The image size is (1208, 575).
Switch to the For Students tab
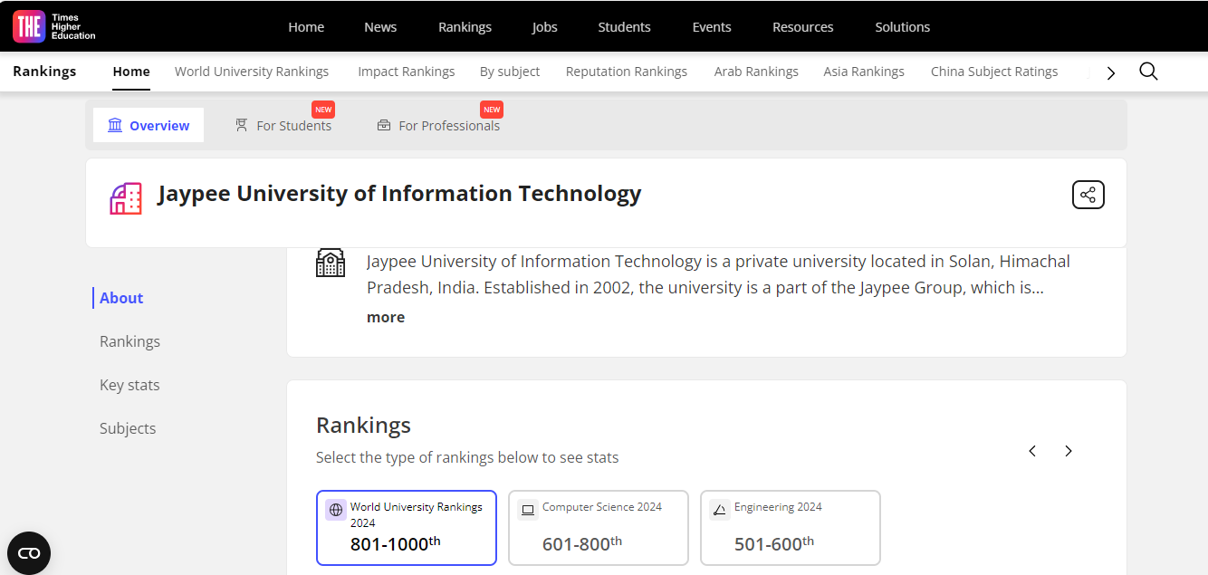coord(283,126)
